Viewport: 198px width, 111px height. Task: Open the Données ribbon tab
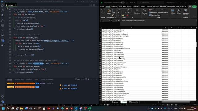click(143, 7)
